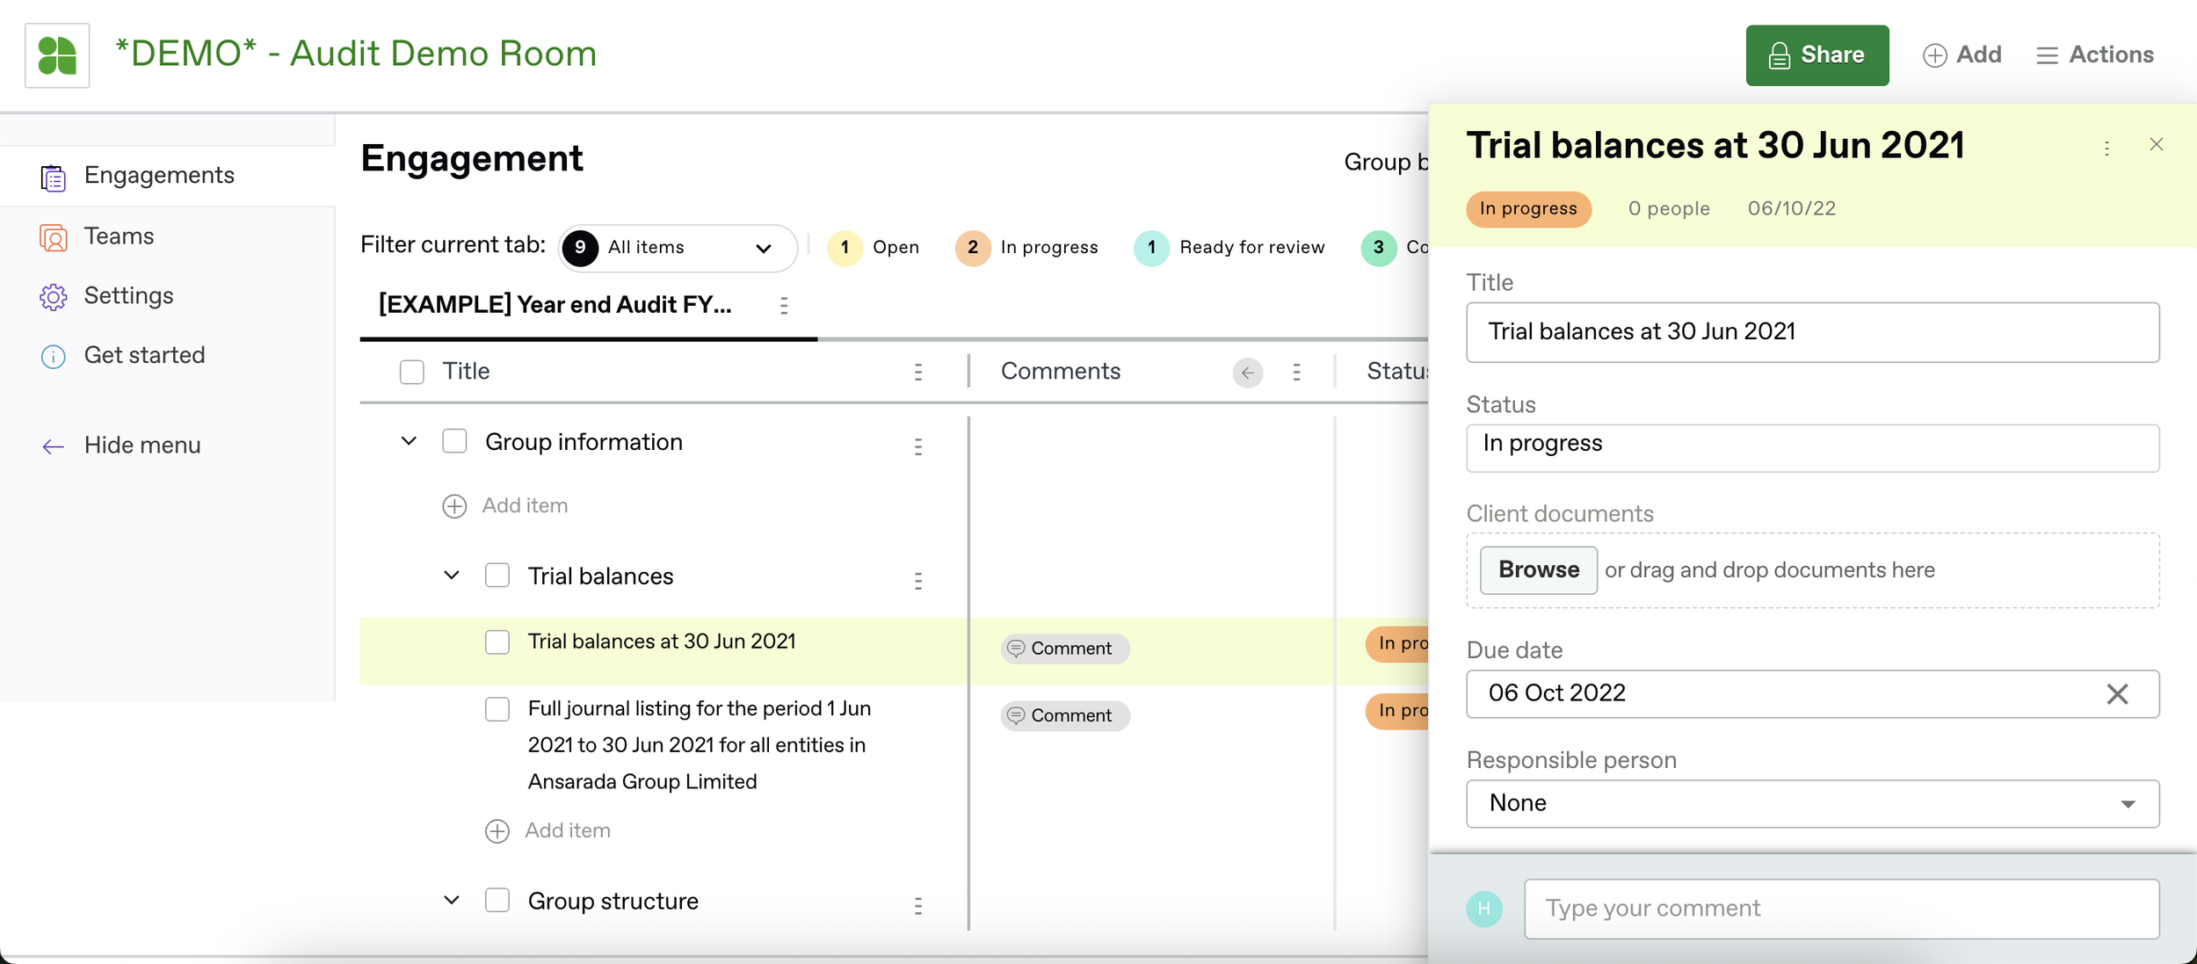Screen dimensions: 2197x964
Task: Toggle the Title header select-all checkbox
Action: 411,372
